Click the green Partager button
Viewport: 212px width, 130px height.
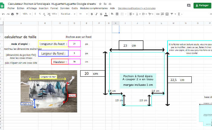point(202,5)
